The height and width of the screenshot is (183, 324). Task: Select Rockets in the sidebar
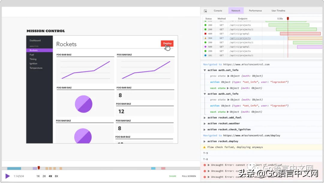click(40, 50)
